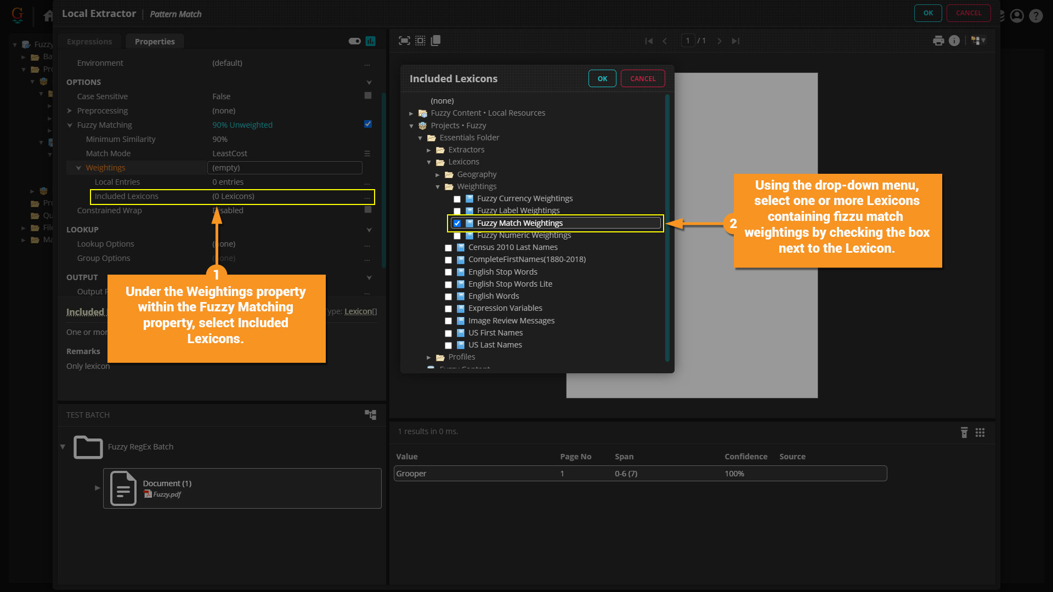Viewport: 1053px width, 592px height.
Task: Switch to the Expressions tab
Action: 89,42
